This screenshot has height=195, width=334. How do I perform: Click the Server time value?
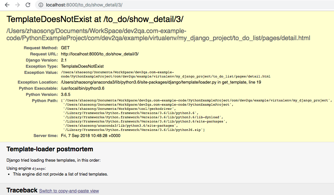click(x=90, y=136)
